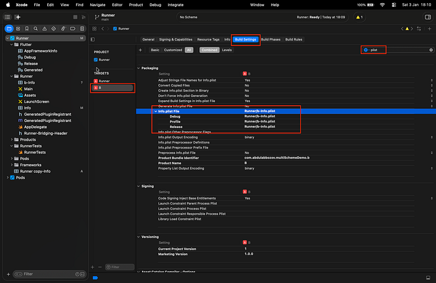Toggle the inspector panel on the right
Image resolution: width=436 pixels, height=283 pixels.
tap(428, 17)
